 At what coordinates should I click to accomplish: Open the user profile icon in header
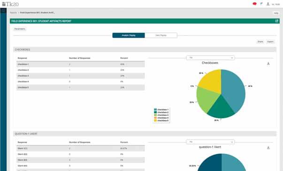(268, 4)
